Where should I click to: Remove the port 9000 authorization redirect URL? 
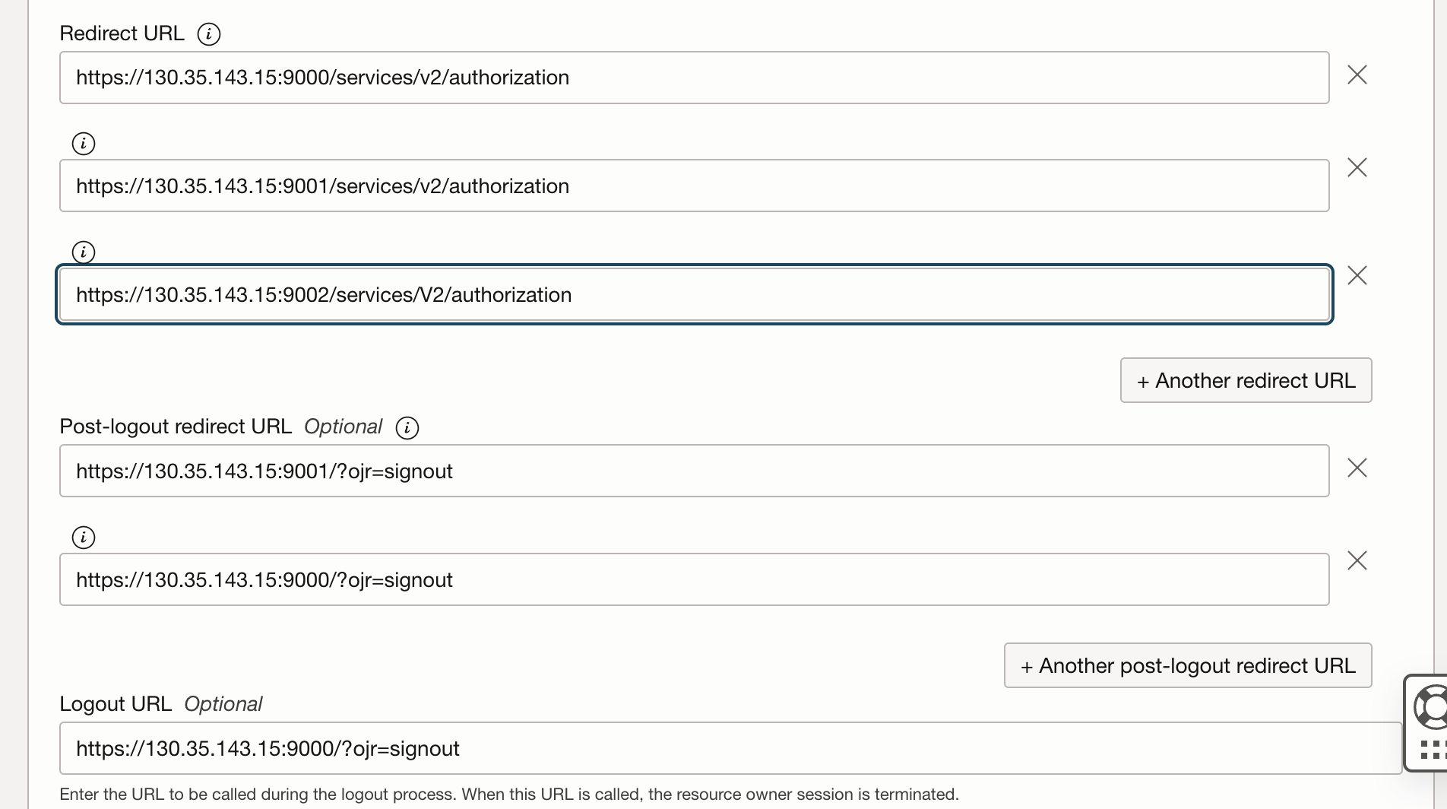pos(1357,75)
